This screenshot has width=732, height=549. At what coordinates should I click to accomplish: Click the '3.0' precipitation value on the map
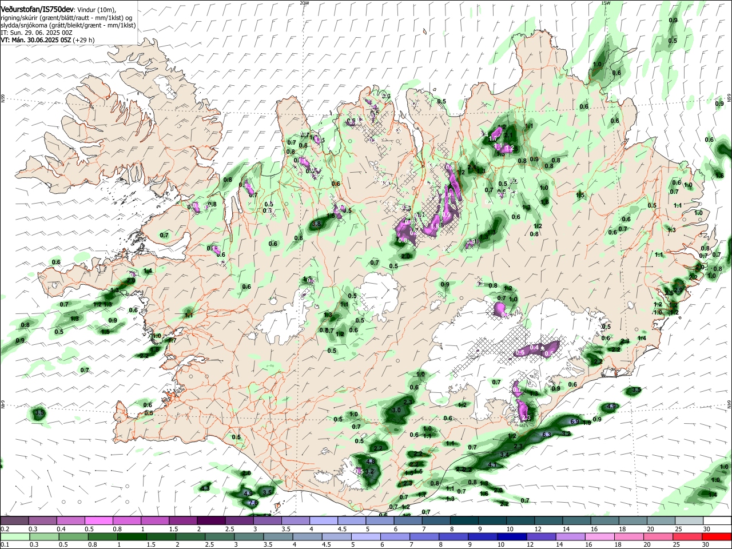[396, 411]
